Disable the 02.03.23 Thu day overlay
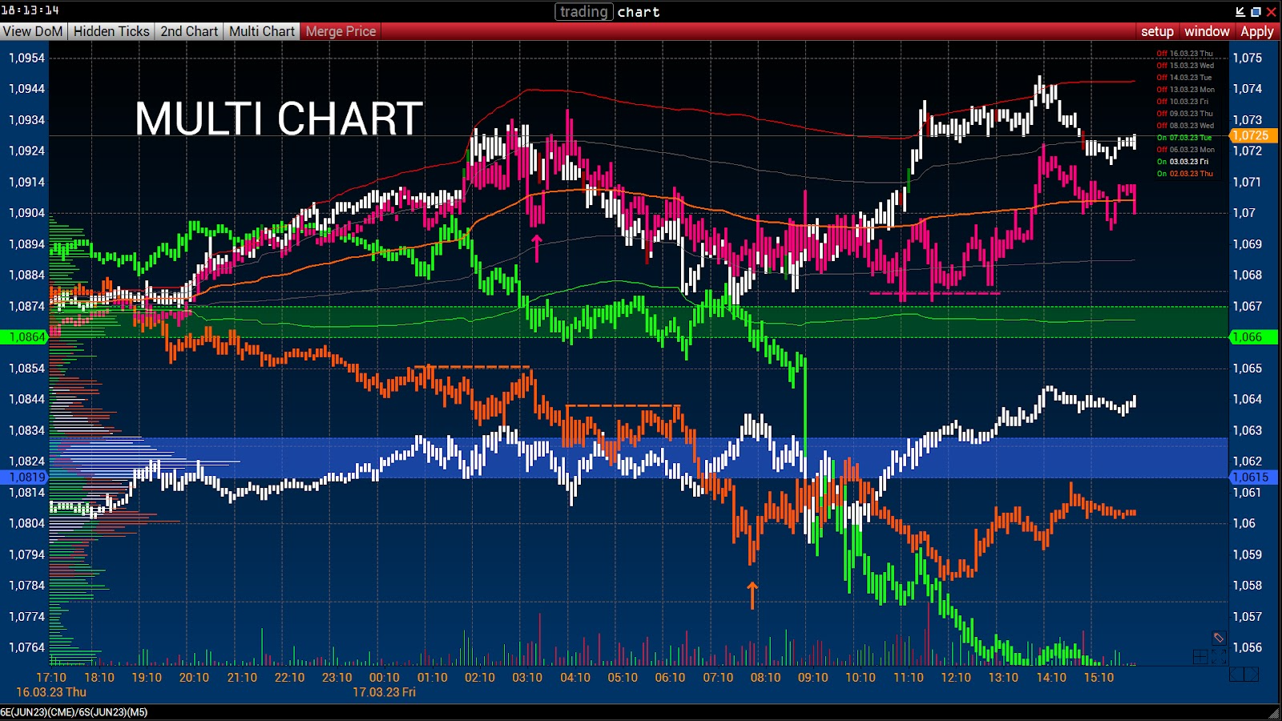 coord(1184,174)
